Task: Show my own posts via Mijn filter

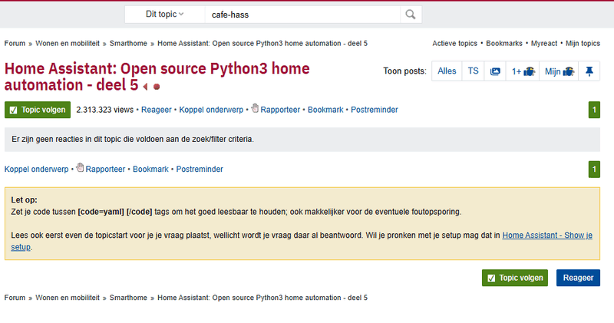Action: (x=560, y=71)
